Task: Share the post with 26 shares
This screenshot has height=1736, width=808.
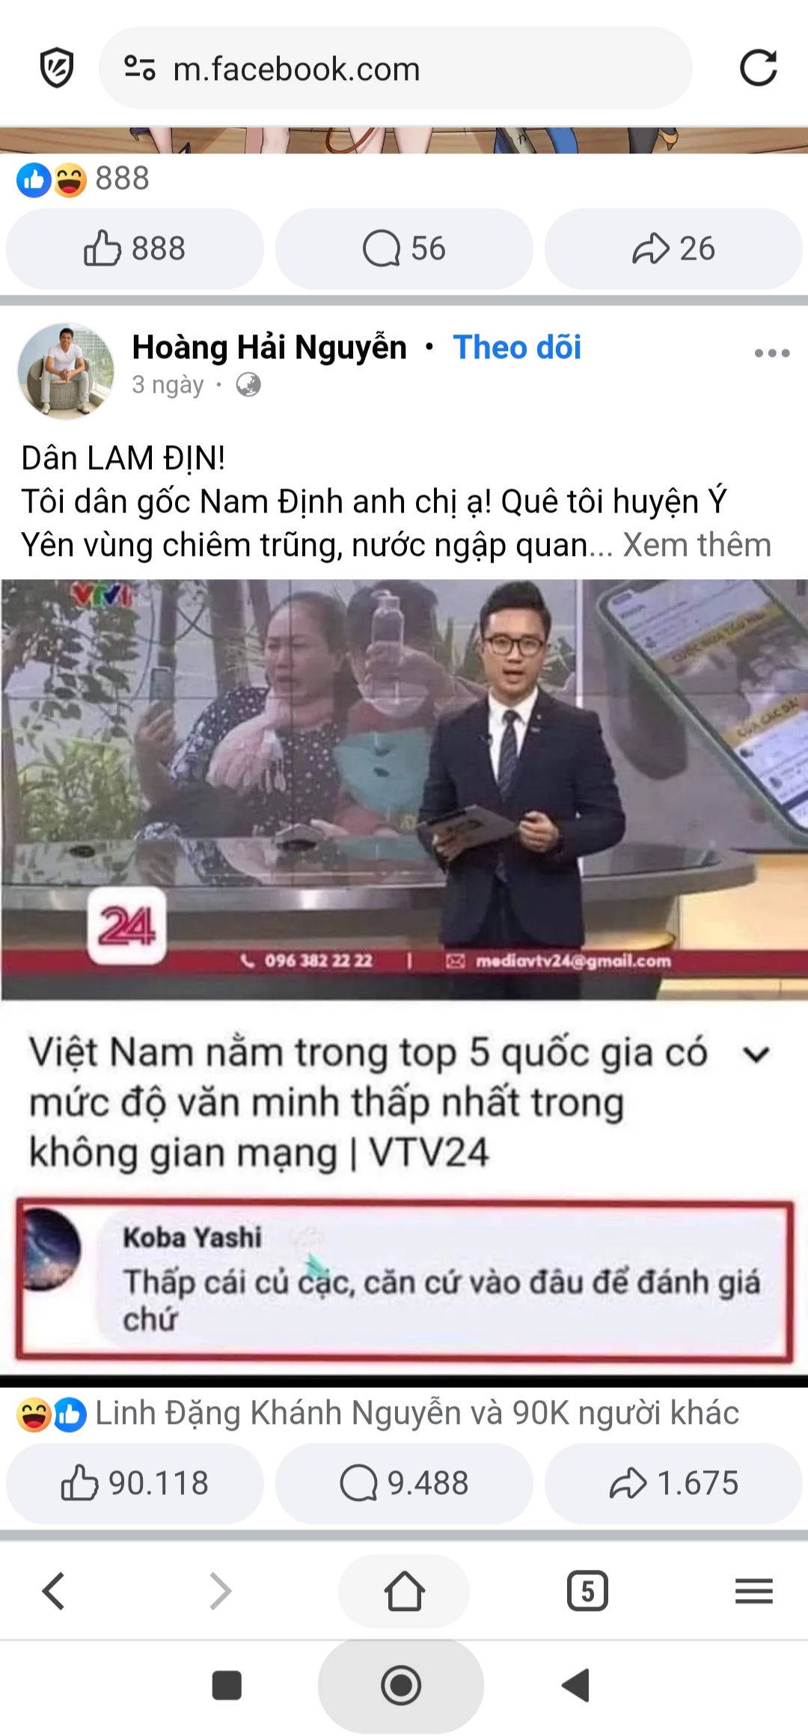Action: pyautogui.click(x=673, y=248)
